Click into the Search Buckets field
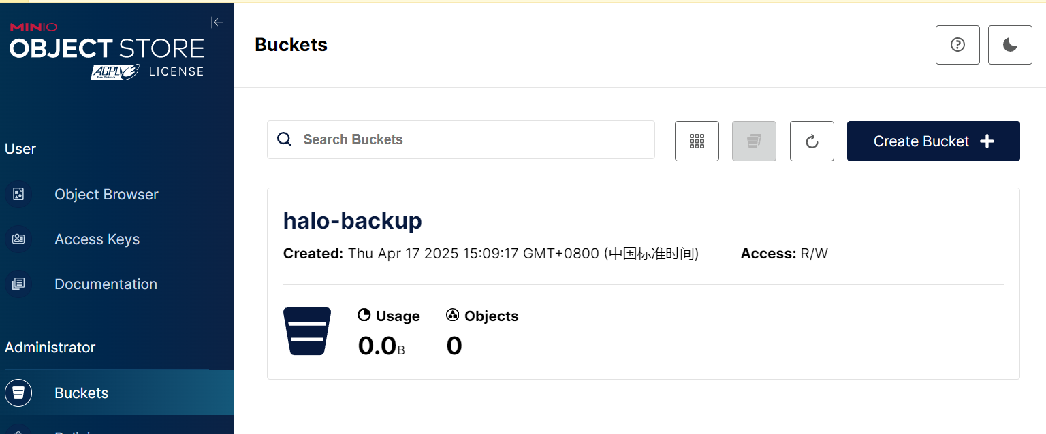 tap(461, 139)
